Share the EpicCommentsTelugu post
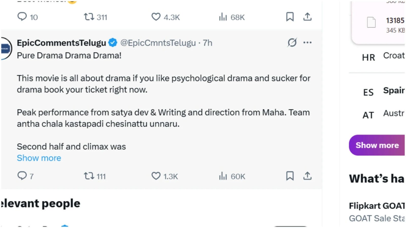Screen dimensions: 406x228 (x=307, y=176)
